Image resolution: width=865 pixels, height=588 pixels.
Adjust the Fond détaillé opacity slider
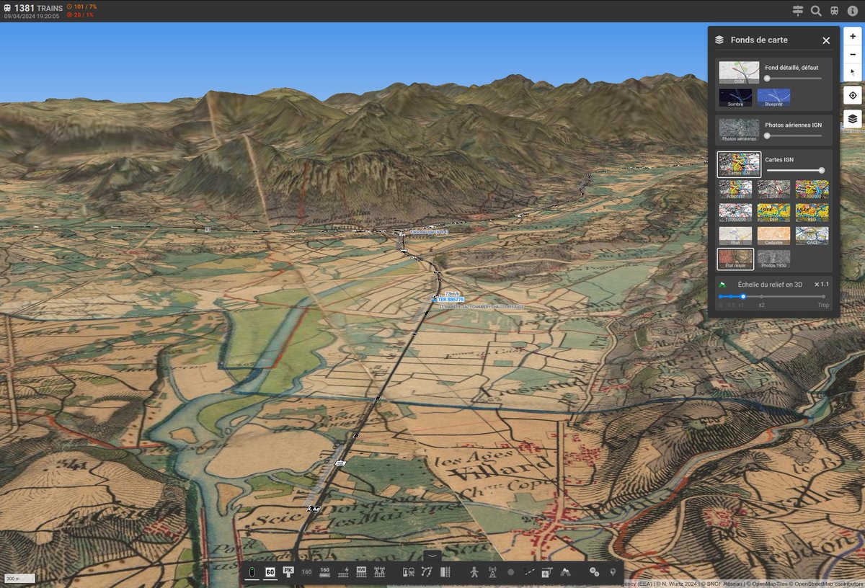click(794, 78)
